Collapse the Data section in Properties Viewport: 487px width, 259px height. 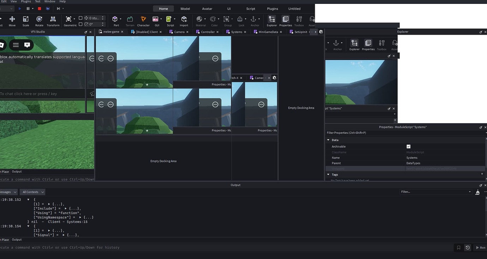[328, 140]
